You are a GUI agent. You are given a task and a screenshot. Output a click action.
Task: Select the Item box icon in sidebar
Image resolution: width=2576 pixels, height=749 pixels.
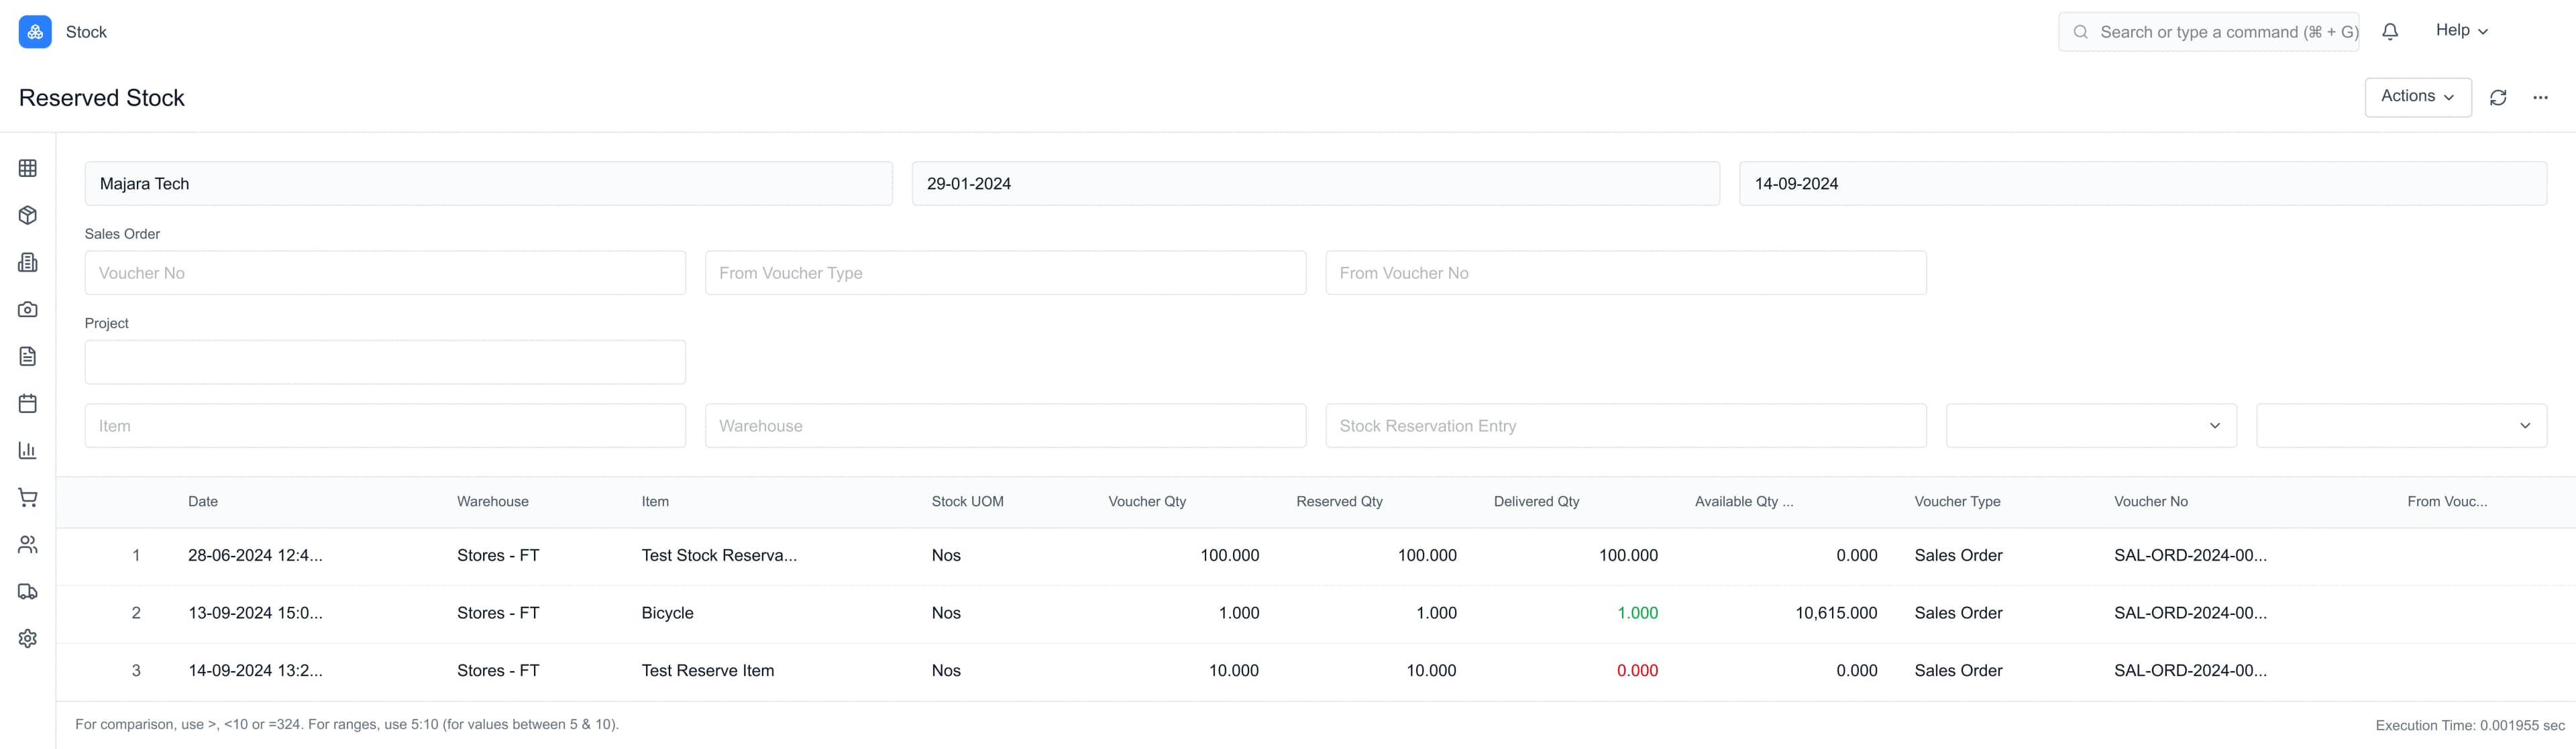(x=27, y=214)
